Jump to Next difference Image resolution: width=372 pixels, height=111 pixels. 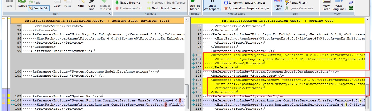tap(128, 3)
